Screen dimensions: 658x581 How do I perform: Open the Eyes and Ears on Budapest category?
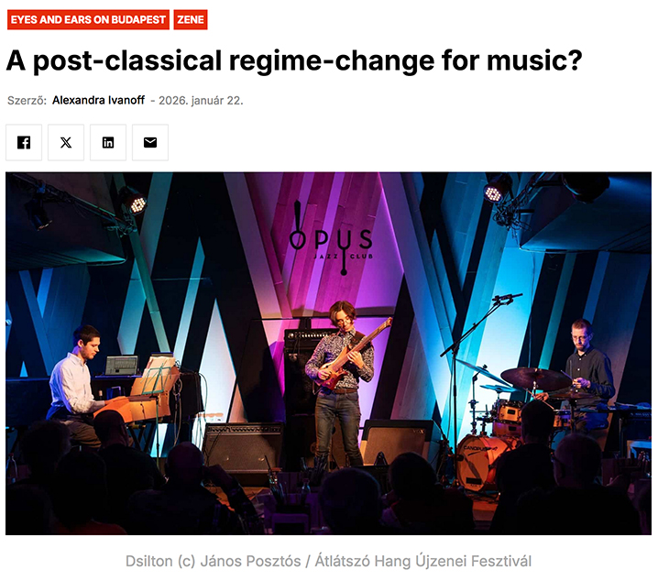[x=88, y=20]
